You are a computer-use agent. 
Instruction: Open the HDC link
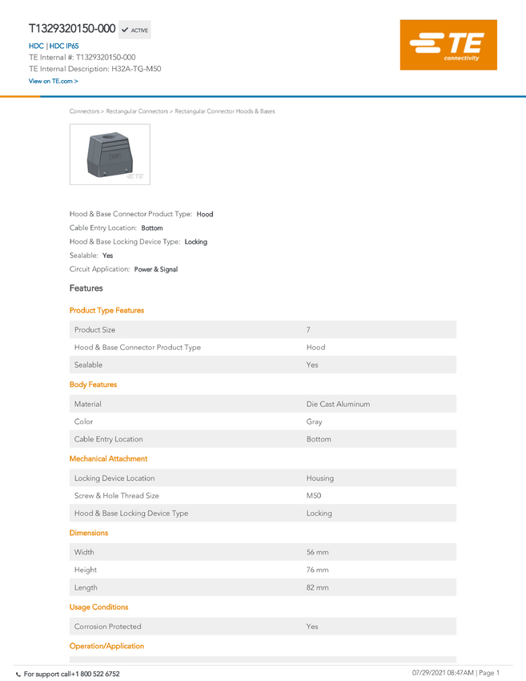36,46
